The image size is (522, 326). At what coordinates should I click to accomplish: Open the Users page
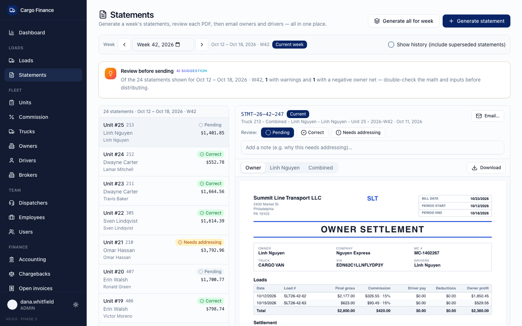(43, 232)
